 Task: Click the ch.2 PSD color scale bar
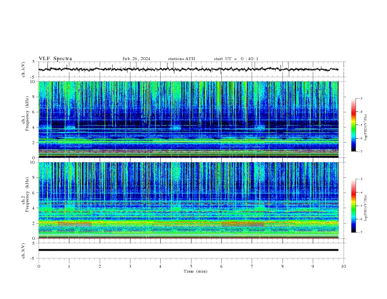click(353, 206)
